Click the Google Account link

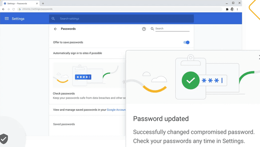[116, 110]
